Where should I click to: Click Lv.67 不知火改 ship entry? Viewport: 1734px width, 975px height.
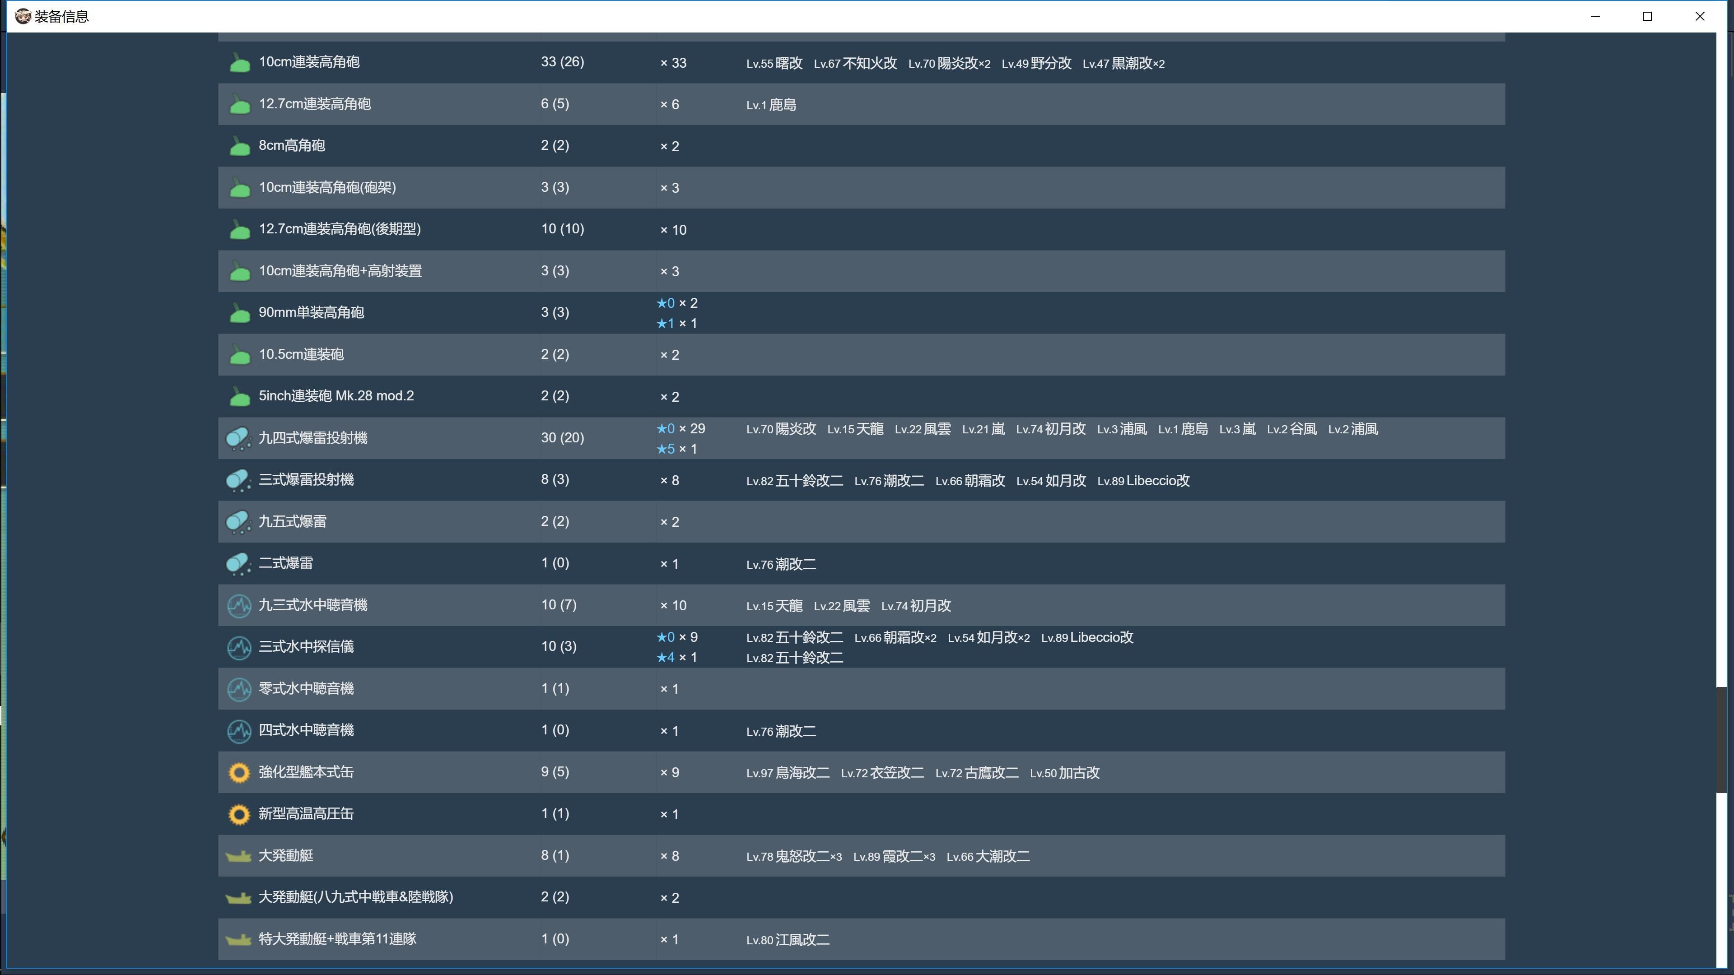[855, 63]
